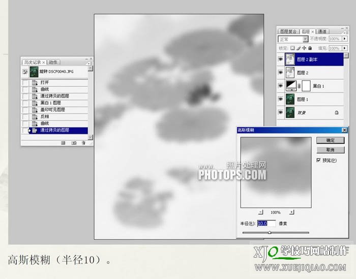Set history brush source box beside 盖印可见图层

pos(25,110)
